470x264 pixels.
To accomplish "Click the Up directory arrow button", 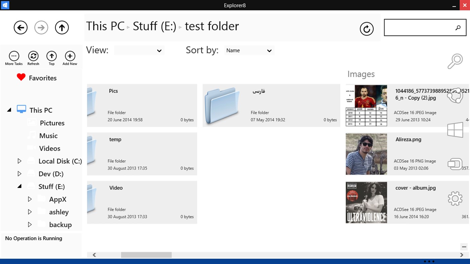I will [62, 28].
